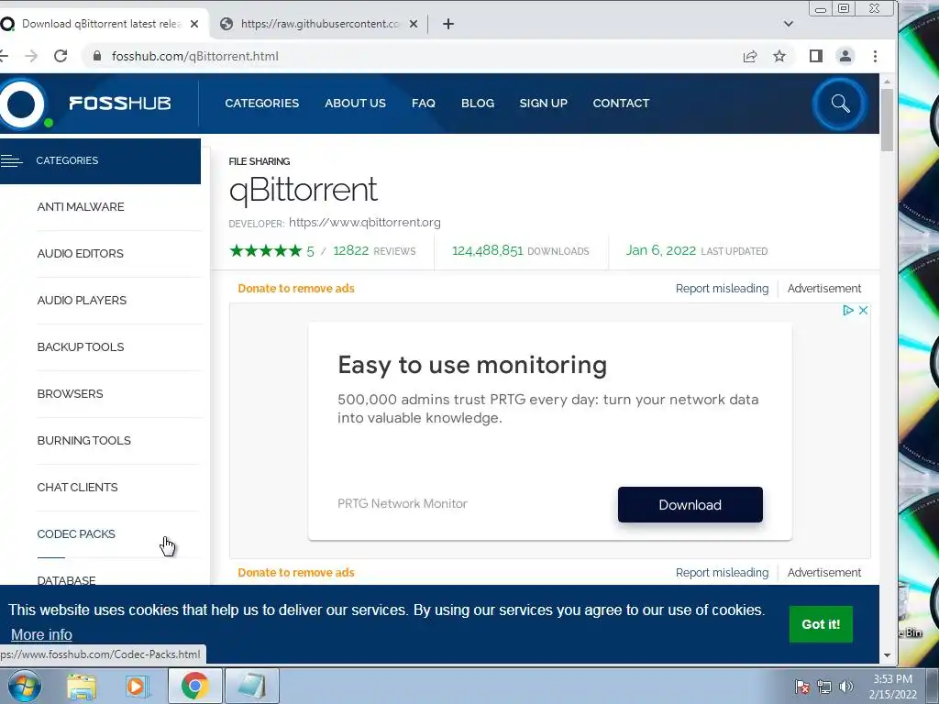Screen dimensions: 939x704
Task: Click the vertical scrollbar thumb
Action: (x=887, y=120)
